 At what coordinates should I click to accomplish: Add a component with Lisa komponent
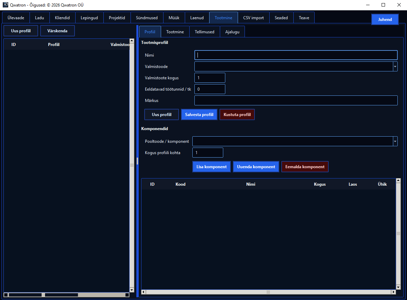(212, 167)
